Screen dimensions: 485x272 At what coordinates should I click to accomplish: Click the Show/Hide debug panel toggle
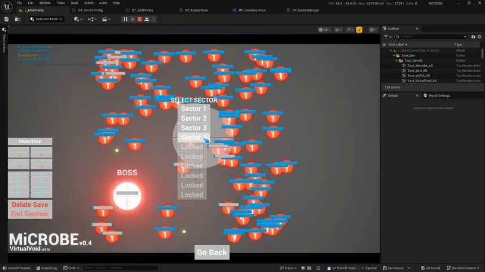[x=30, y=142]
